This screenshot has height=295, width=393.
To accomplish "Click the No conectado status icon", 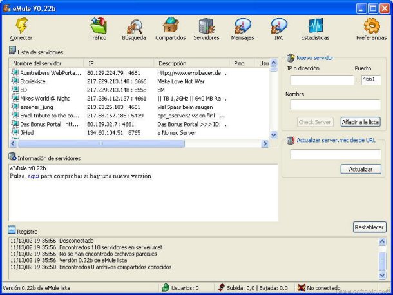I will click(x=302, y=287).
